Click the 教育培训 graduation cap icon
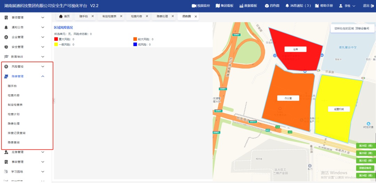 click(6, 57)
